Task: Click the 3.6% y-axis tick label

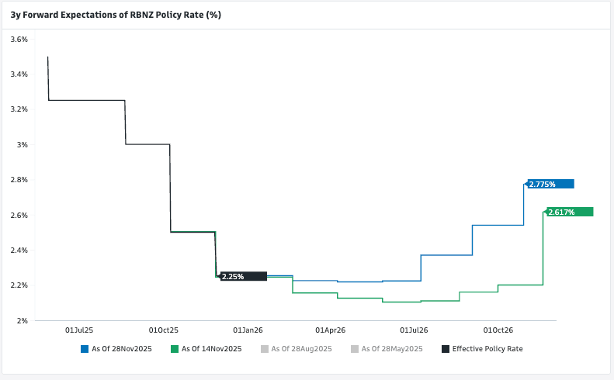Action: tap(19, 39)
